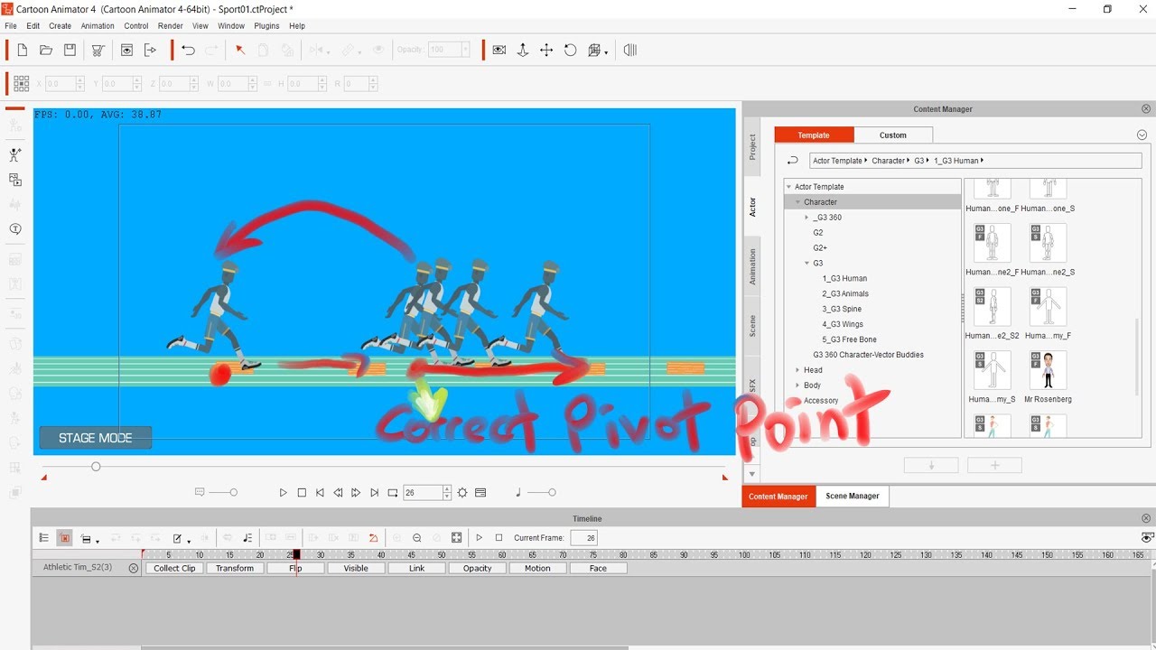Viewport: 1156px width, 650px height.
Task: Collapse the Actor Template tree node
Action: [788, 187]
